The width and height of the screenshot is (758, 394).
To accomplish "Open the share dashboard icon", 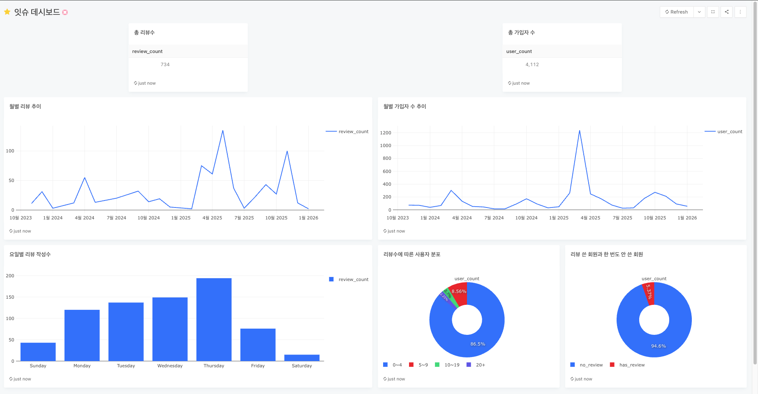I will 726,12.
